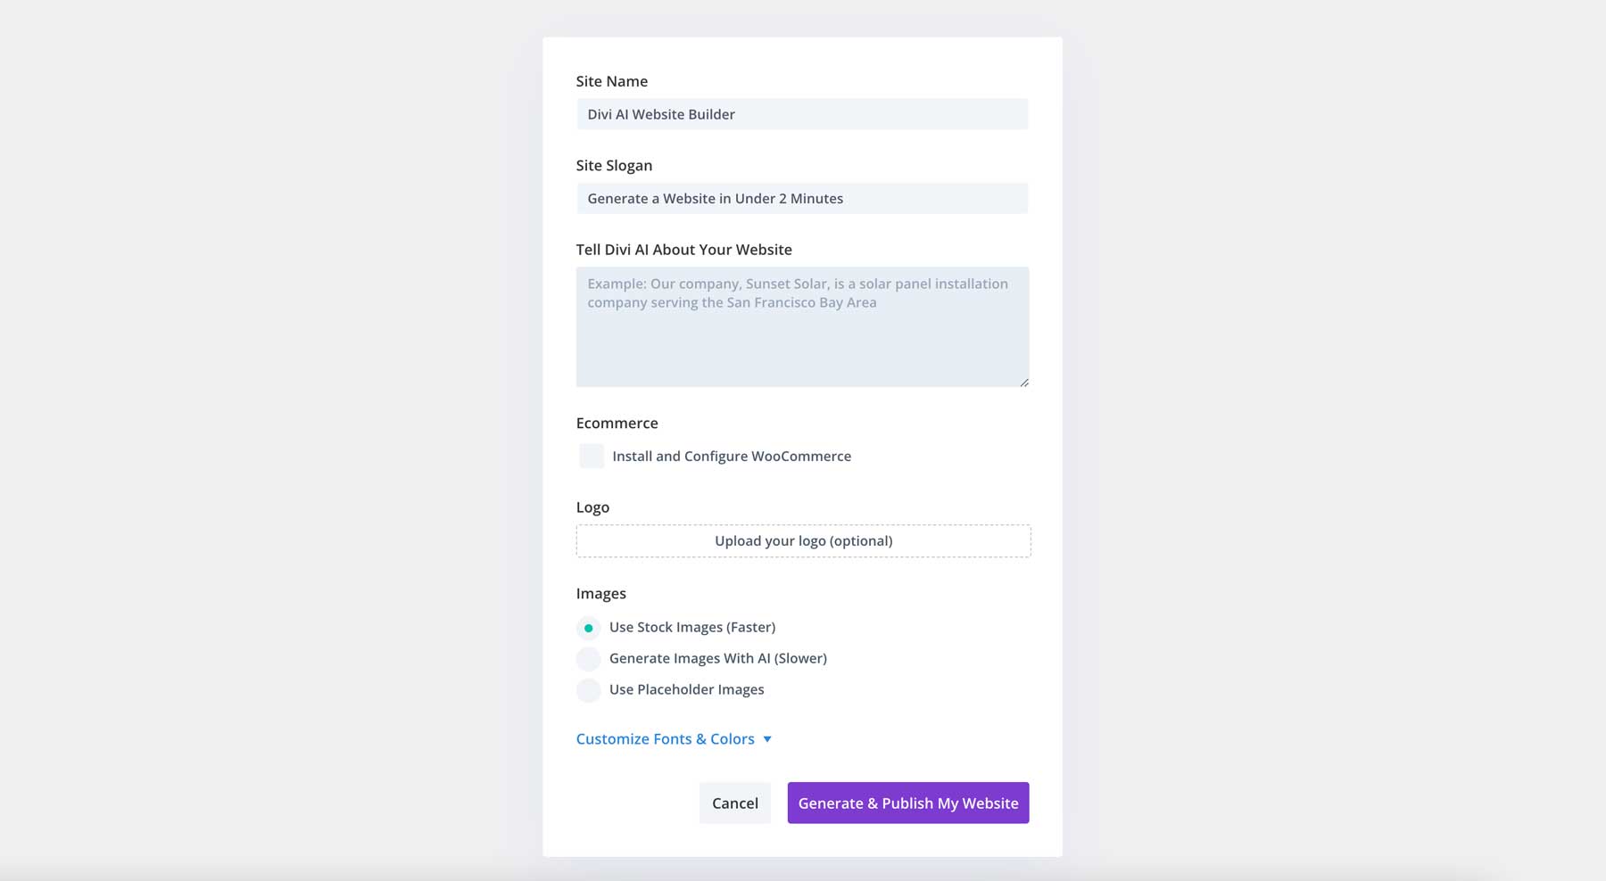This screenshot has height=881, width=1606.
Task: Click into the Site Name input field
Action: 802,114
